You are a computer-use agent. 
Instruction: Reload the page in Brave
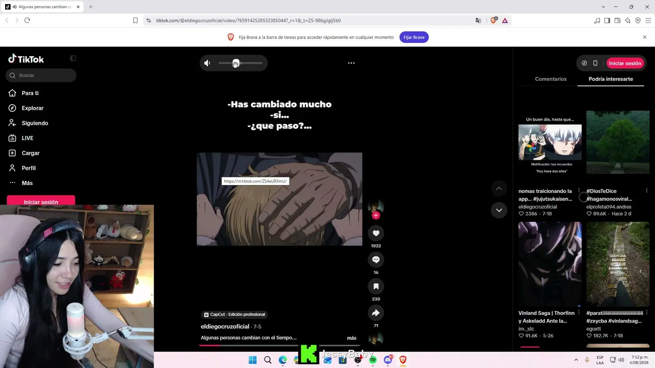(27, 20)
